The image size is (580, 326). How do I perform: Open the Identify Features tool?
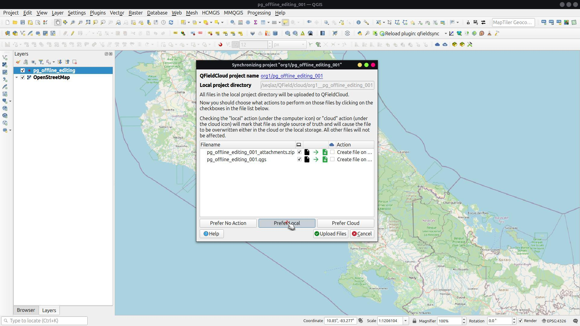pyautogui.click(x=233, y=22)
